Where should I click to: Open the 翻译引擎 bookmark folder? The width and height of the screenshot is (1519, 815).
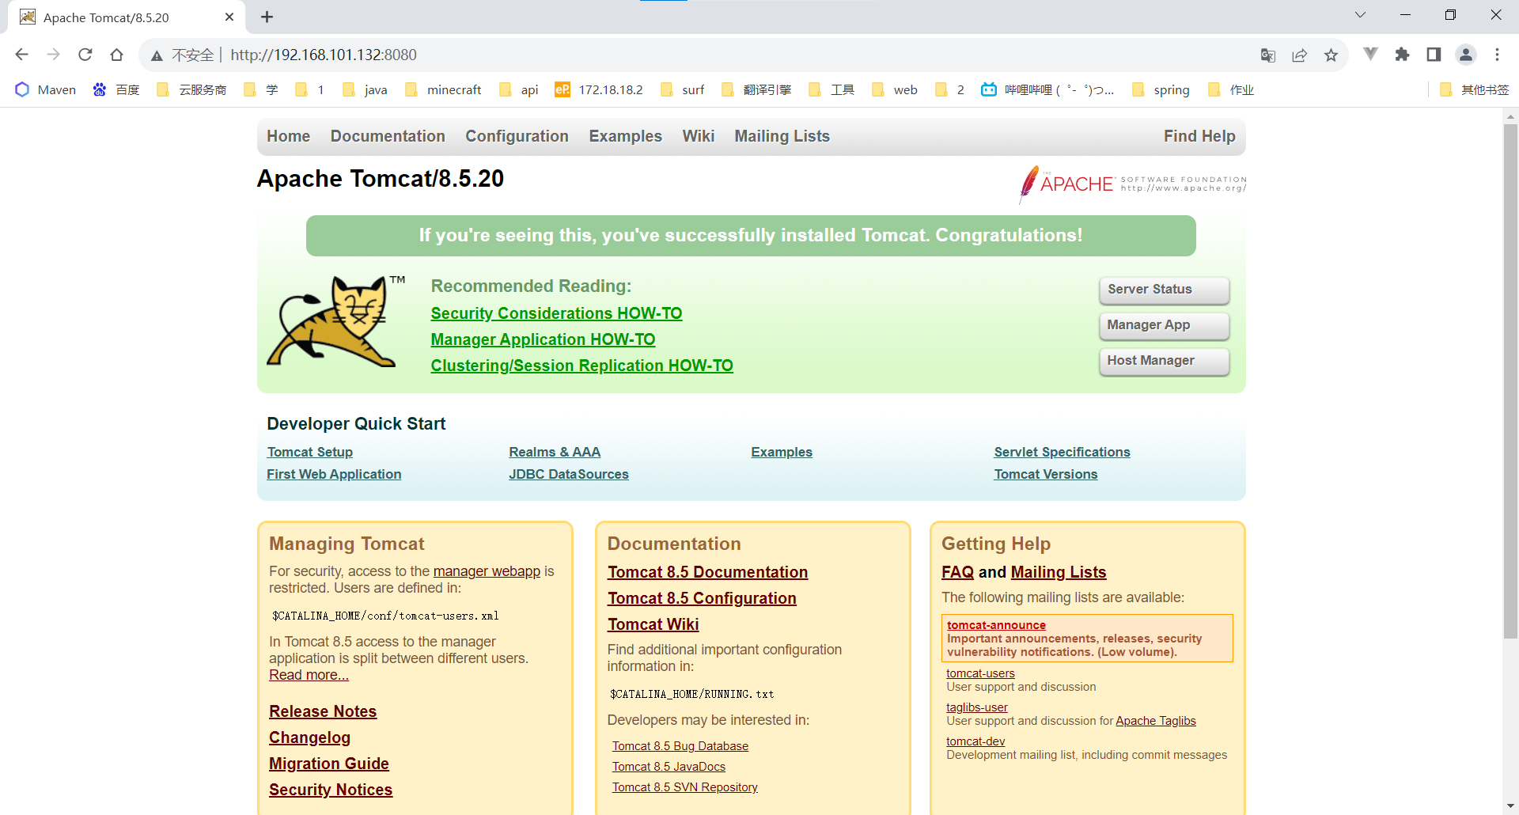(x=756, y=89)
